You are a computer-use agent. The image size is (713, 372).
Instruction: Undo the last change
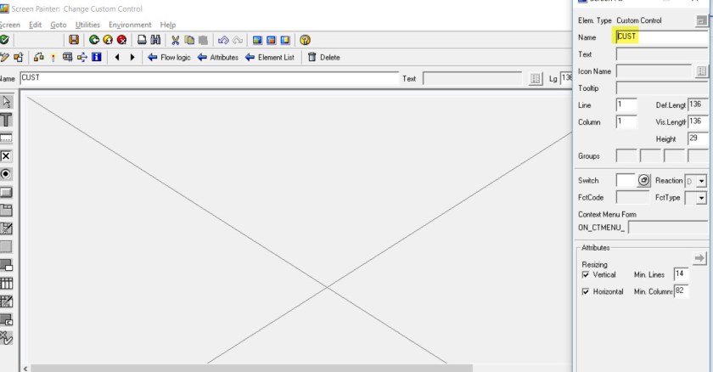pyautogui.click(x=223, y=40)
